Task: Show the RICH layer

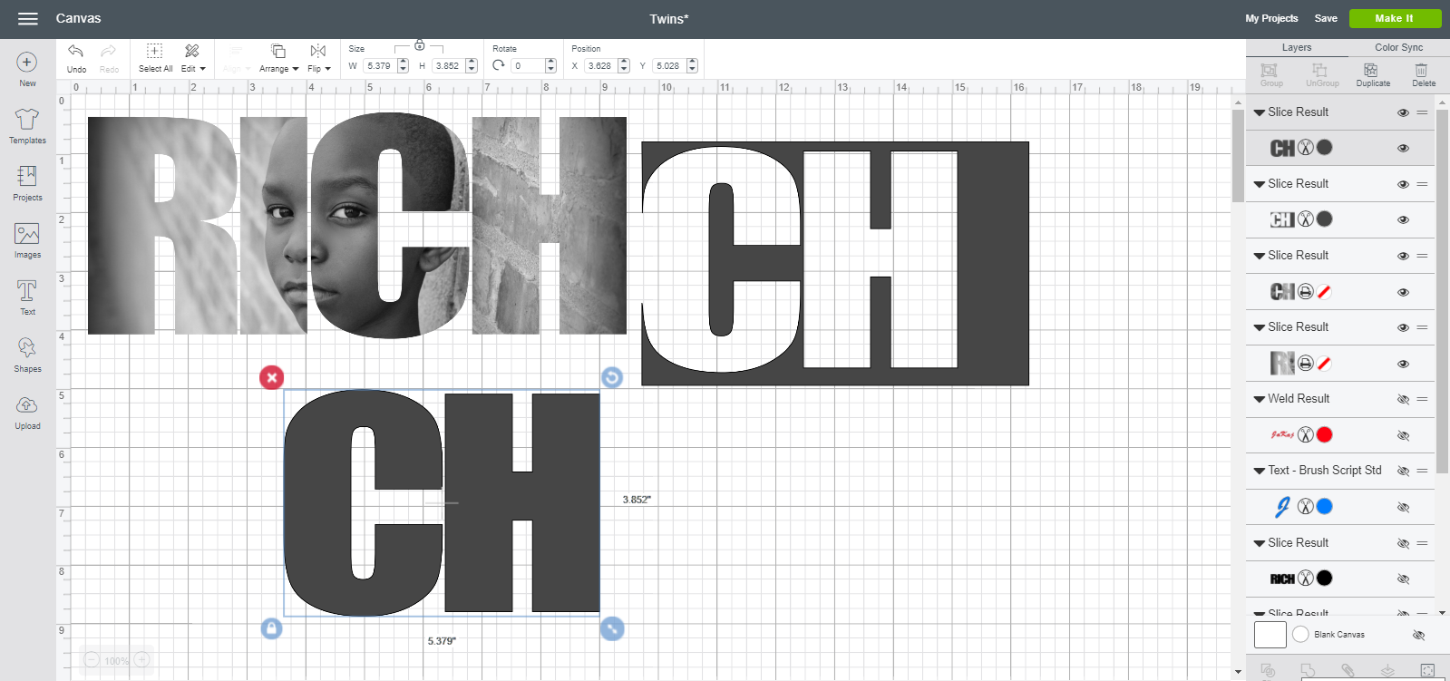Action: coord(1403,579)
